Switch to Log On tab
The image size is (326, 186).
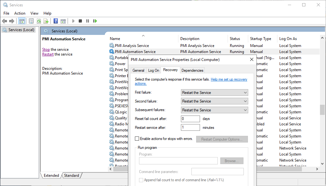coord(154,70)
